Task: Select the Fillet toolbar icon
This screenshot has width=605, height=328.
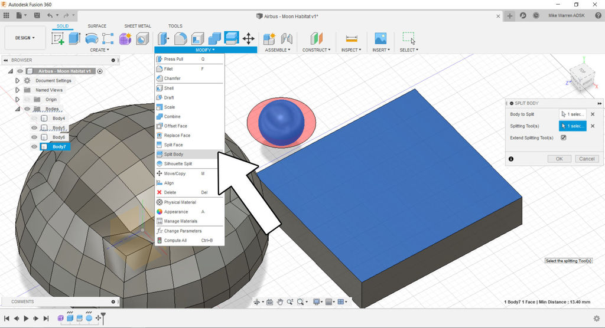Action: tap(181, 38)
